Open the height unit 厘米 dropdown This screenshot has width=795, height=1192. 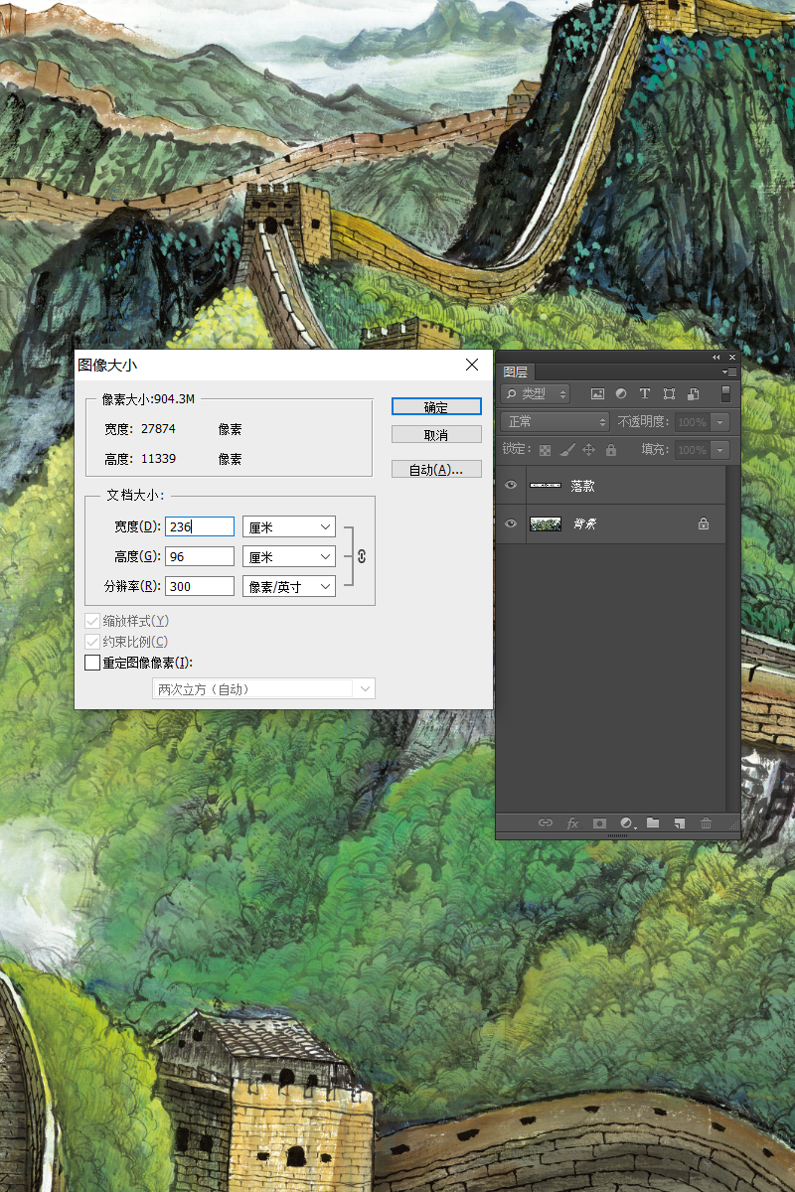tap(289, 556)
